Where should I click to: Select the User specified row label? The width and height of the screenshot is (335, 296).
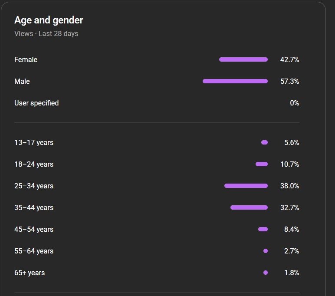point(36,103)
